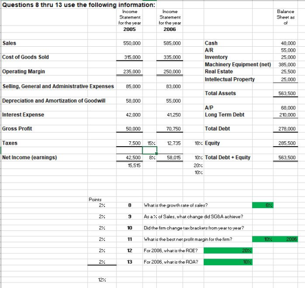Click the Balance Sheet as of header
The height and width of the screenshot is (288, 305).
click(x=285, y=17)
